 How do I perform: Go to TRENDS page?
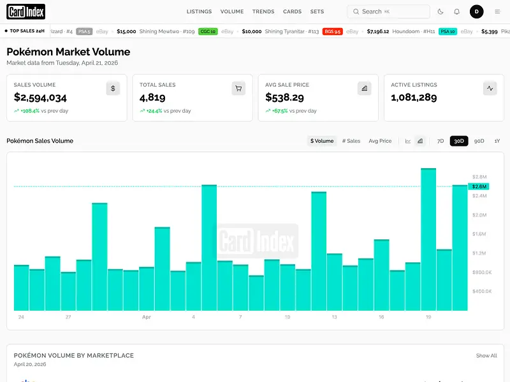pos(263,11)
